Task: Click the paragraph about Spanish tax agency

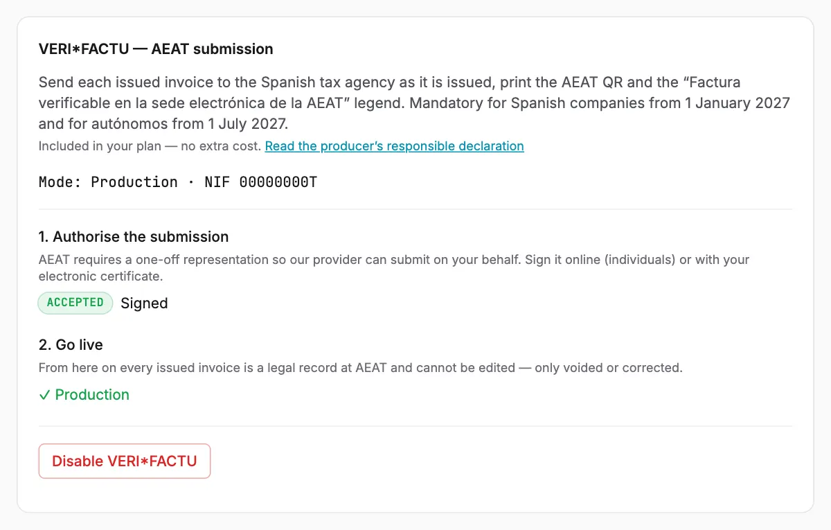Action: click(415, 104)
